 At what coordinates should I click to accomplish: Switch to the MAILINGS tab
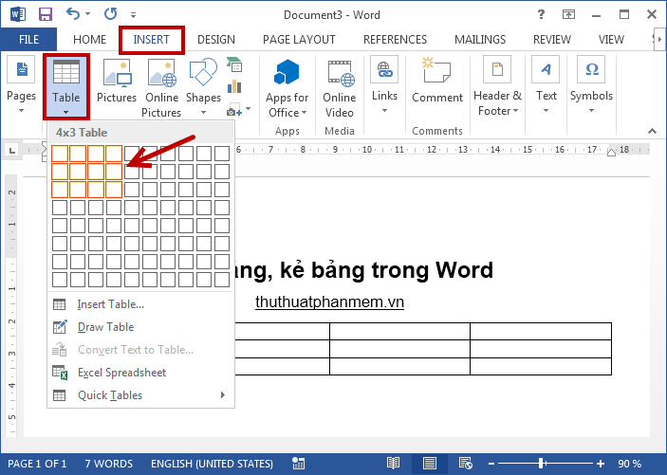click(480, 40)
